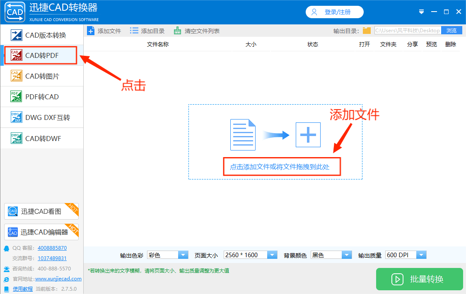This screenshot has height=294, width=466.
Task: Click the CAD to DWF icon
Action: [16, 138]
